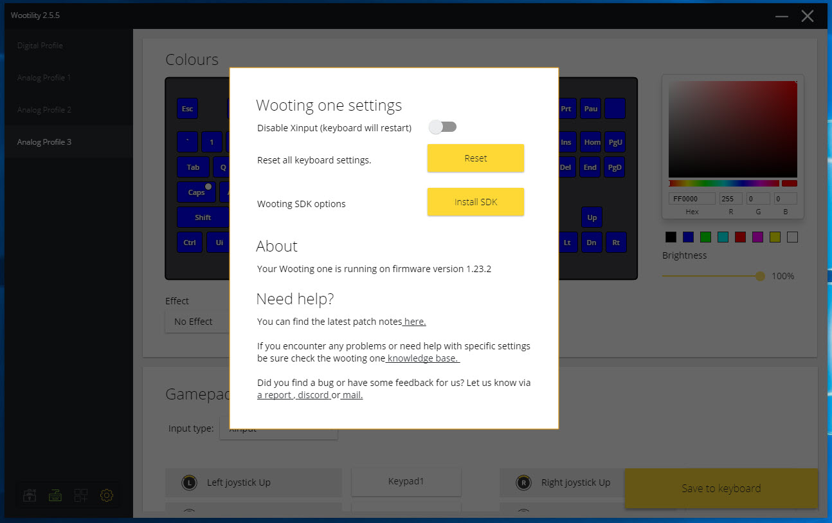The image size is (832, 523).
Task: Select the Tab key on keyboard layout
Action: click(193, 167)
